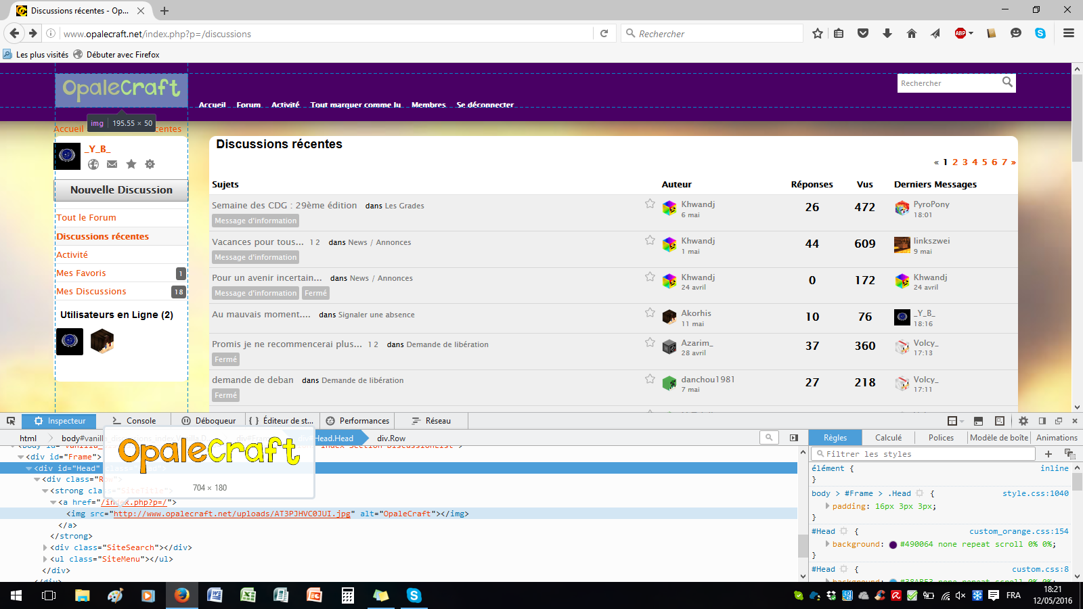Viewport: 1083px width, 609px height.
Task: Open frame selection dropdown in devtools toolbar
Action: pyautogui.click(x=955, y=421)
